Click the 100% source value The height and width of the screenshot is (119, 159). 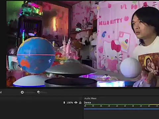click(x=70, y=102)
